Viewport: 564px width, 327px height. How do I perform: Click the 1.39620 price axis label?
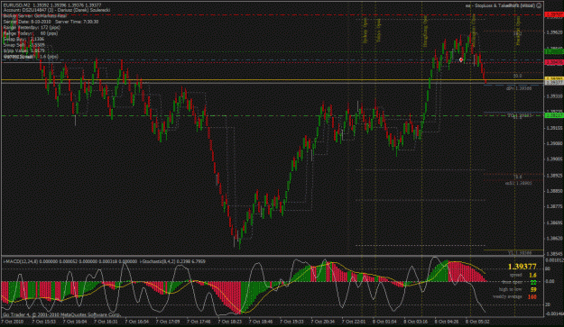click(x=555, y=32)
